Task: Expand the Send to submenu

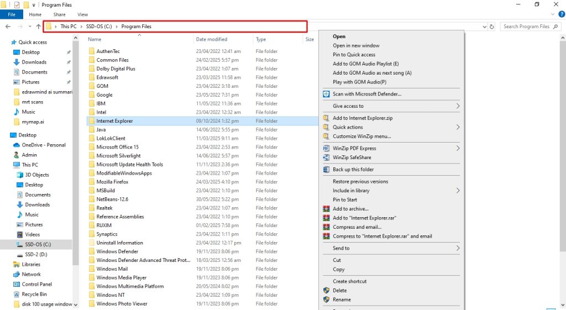Action: pyautogui.click(x=458, y=248)
